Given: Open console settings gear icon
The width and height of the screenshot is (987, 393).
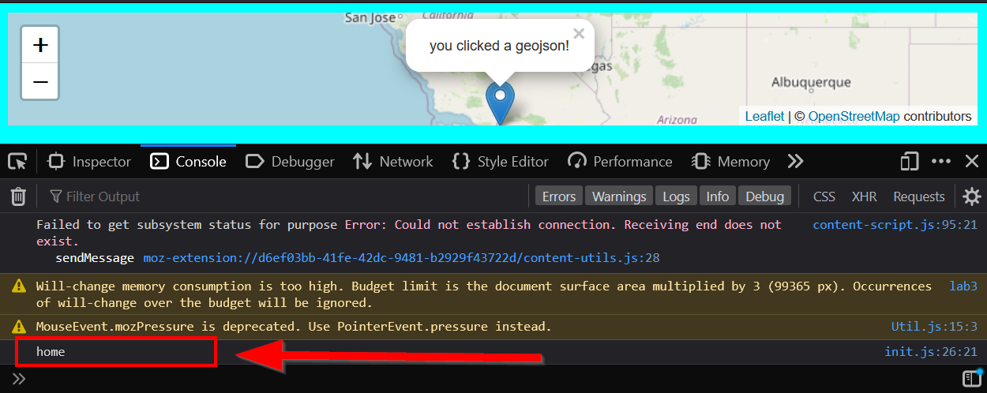Looking at the screenshot, I should coord(972,196).
